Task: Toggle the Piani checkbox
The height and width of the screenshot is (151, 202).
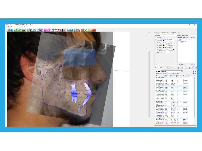Action: (x=158, y=48)
